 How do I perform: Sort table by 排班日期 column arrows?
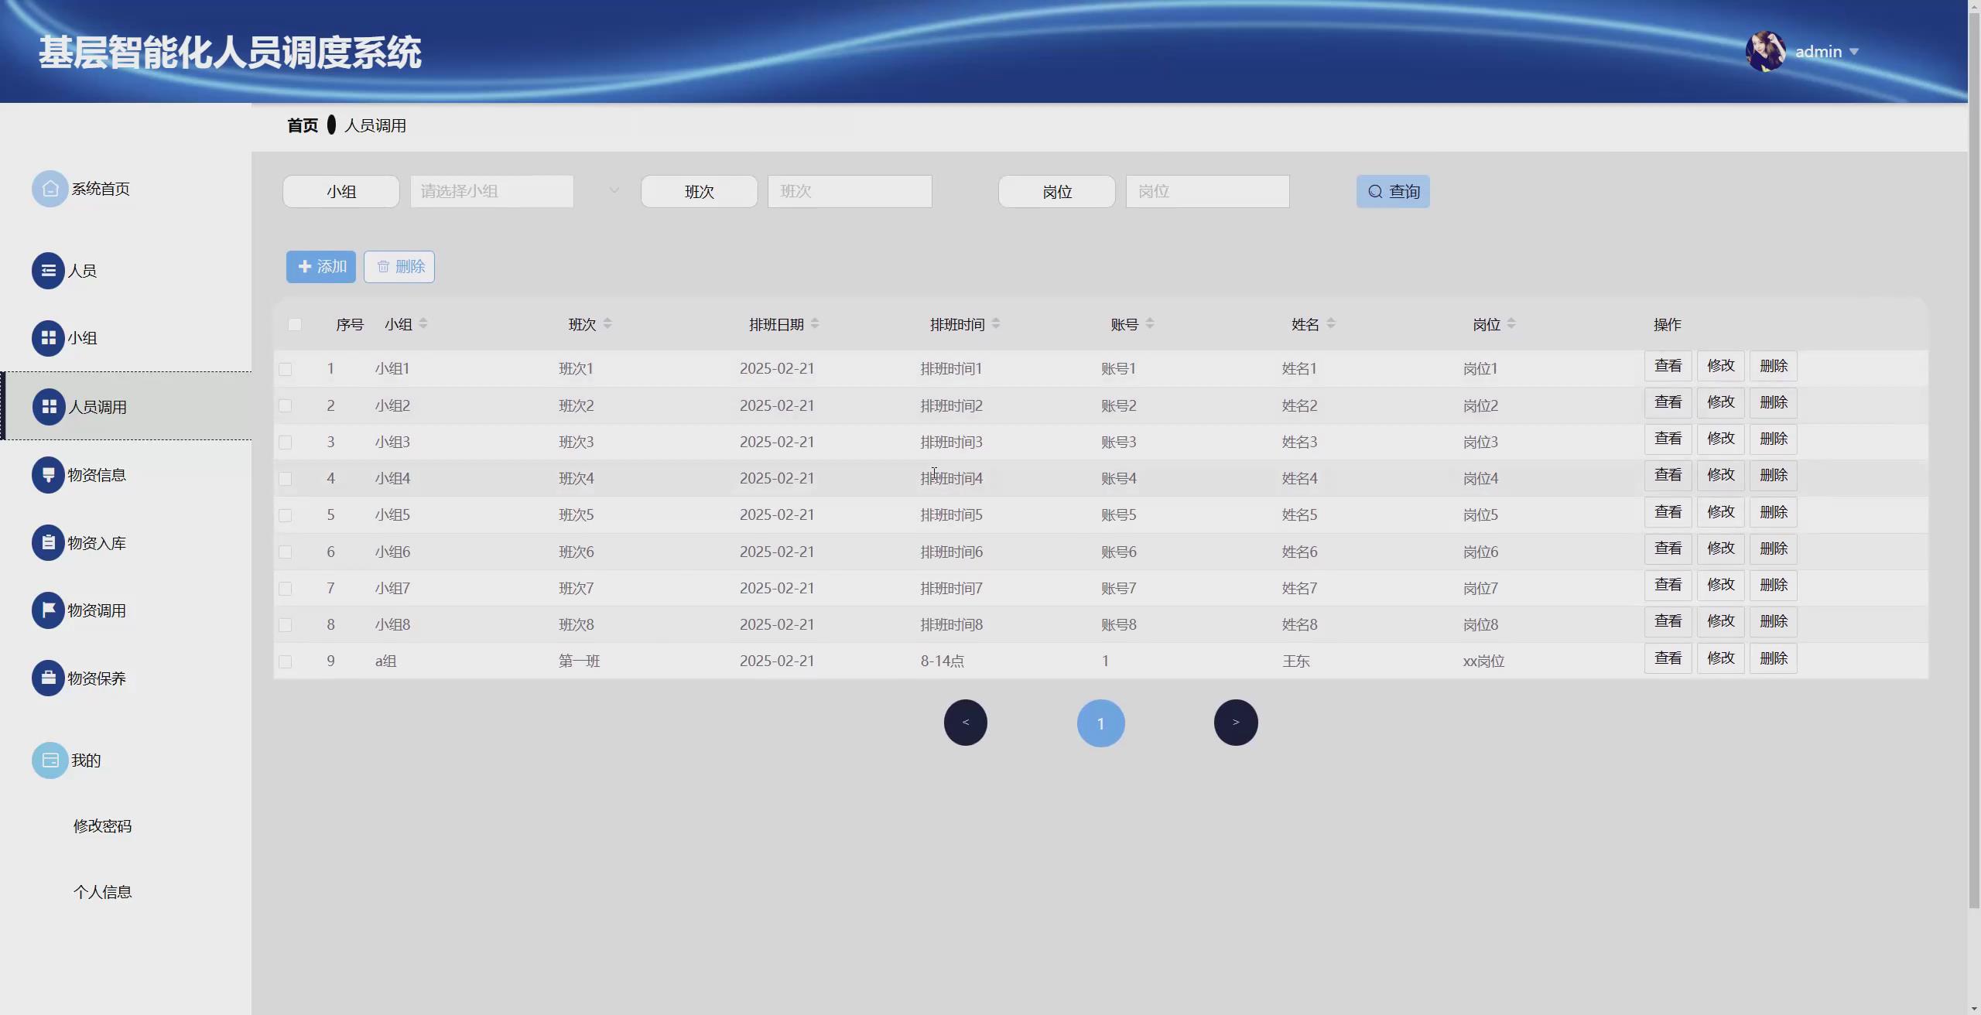coord(815,324)
